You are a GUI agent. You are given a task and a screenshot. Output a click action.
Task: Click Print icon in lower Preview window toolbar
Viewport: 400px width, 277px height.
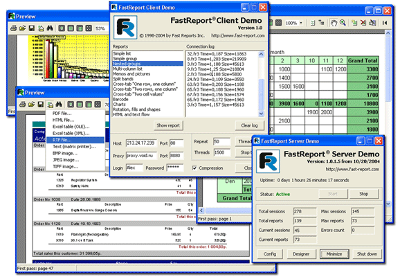[22, 104]
